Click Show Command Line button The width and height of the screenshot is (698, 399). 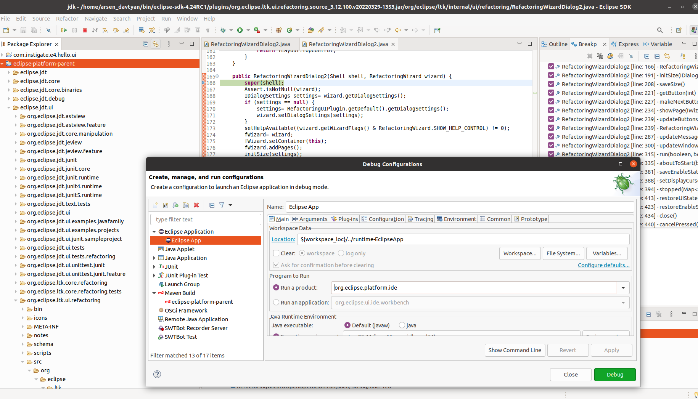515,350
